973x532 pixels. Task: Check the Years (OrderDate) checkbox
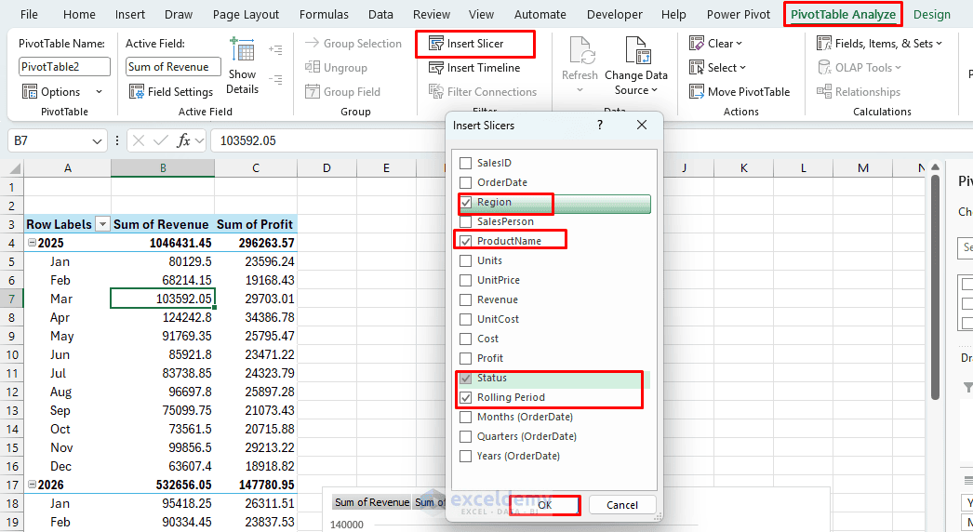click(465, 457)
